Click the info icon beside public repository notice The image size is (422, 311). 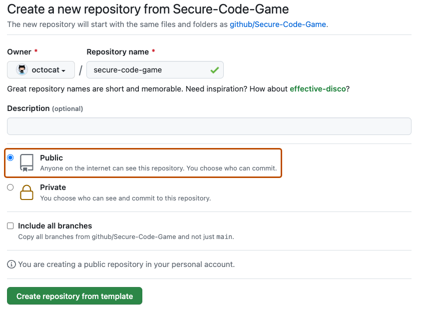tap(11, 264)
